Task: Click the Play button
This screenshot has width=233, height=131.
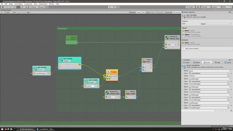Action: point(110,7)
